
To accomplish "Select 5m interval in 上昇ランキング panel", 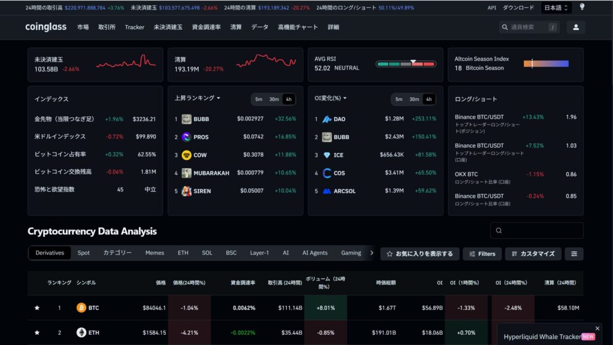I will [x=259, y=99].
